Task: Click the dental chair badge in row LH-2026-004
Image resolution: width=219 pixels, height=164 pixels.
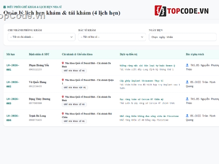Action: 74,121
